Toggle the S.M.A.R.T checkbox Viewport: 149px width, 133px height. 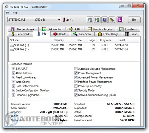click(x=13, y=69)
